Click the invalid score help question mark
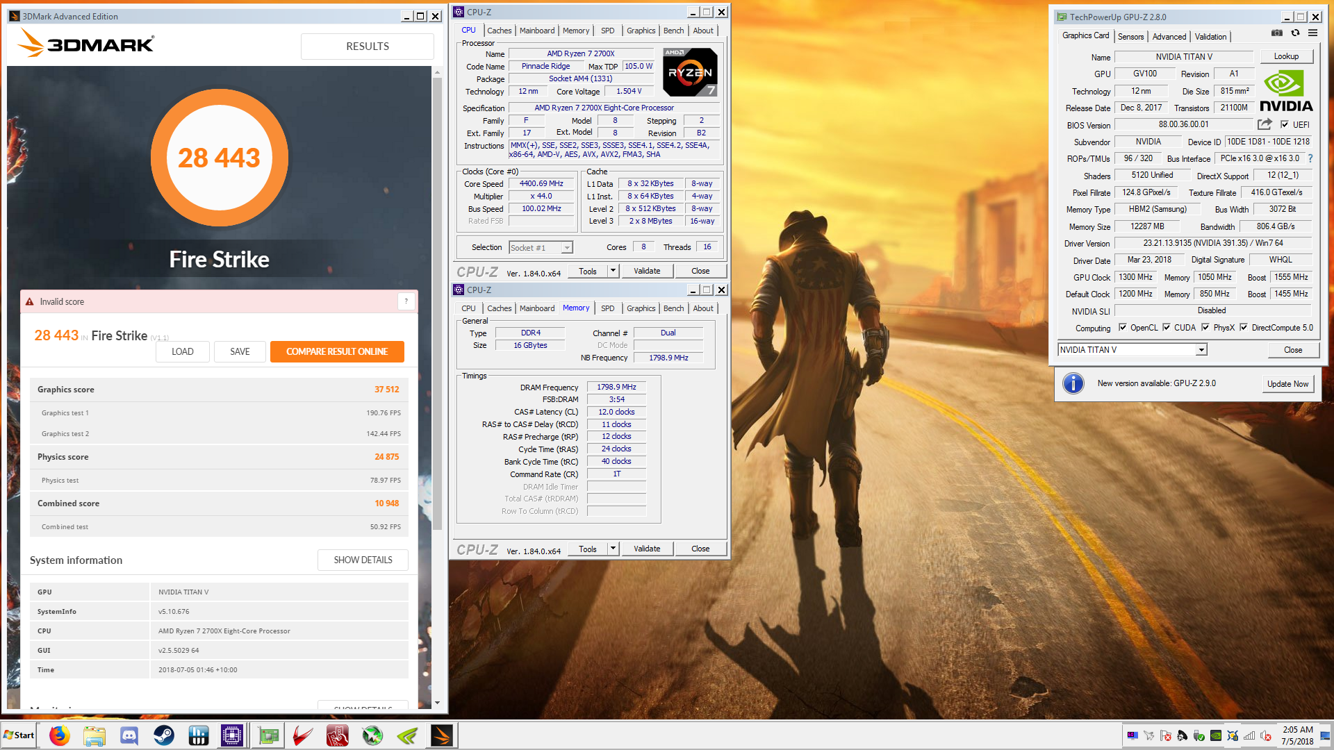1334x750 pixels. point(406,301)
